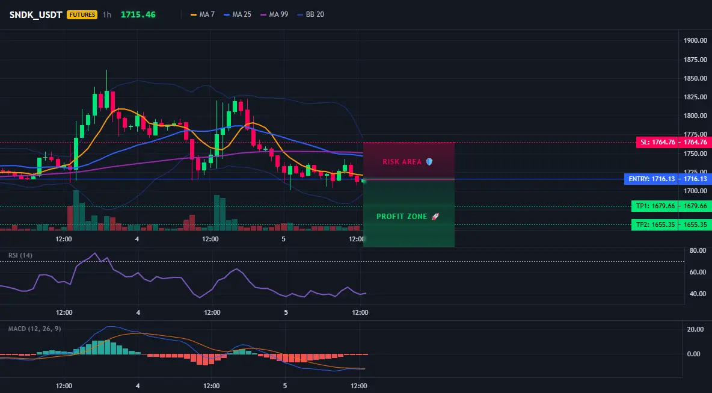
Task: Click the SNDK_USDT symbol name
Action: pos(35,14)
